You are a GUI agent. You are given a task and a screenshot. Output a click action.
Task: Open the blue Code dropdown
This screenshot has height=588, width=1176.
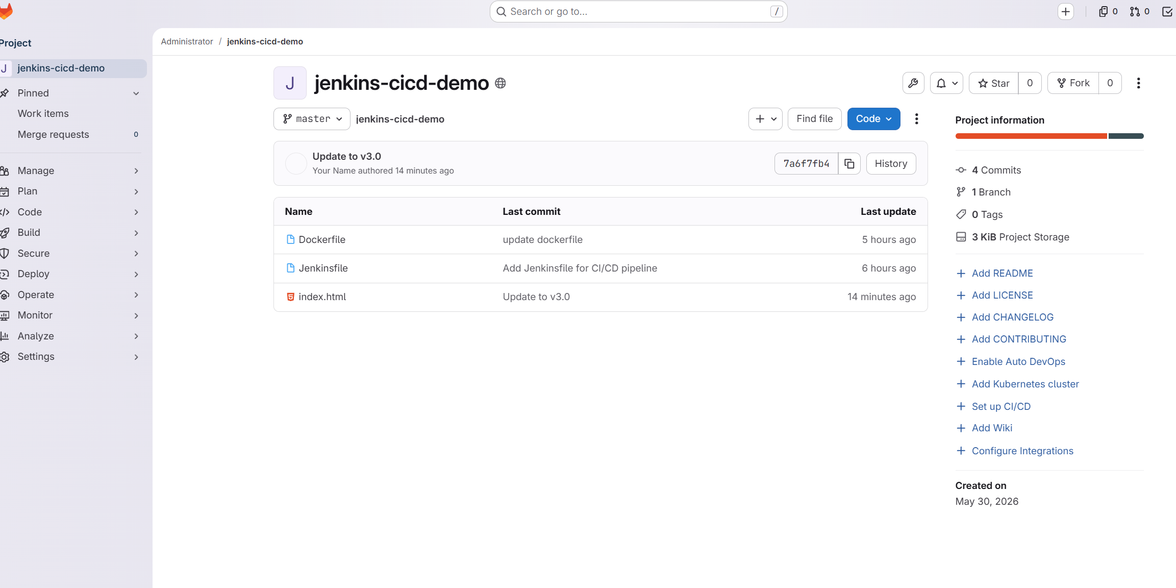coord(873,119)
